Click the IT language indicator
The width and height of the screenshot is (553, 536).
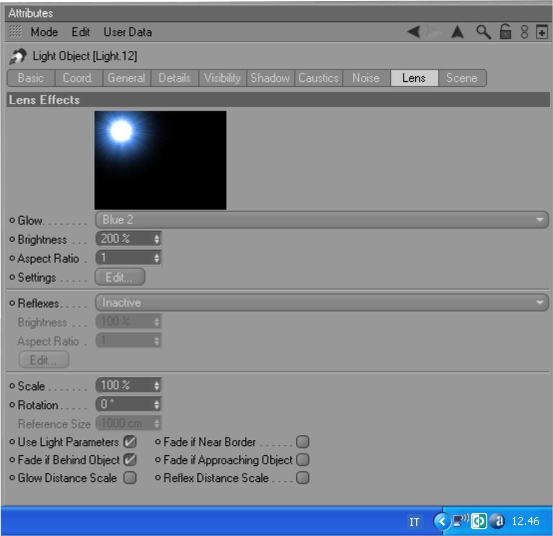click(x=414, y=522)
